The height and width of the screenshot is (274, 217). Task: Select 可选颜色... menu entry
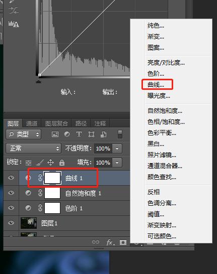pos(162,236)
